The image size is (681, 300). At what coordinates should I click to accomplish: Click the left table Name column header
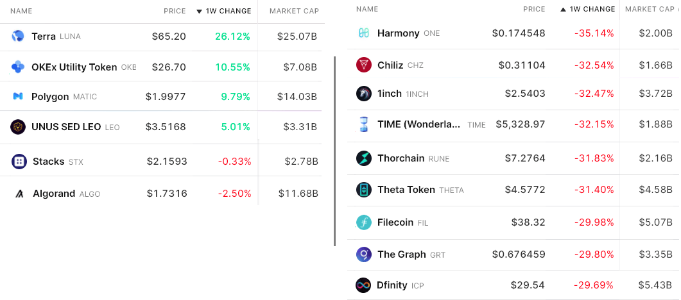point(21,12)
